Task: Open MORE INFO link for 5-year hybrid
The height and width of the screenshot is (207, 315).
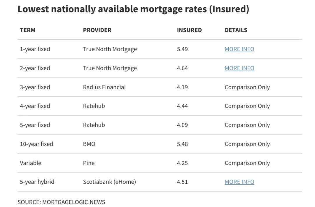Action: [239, 182]
